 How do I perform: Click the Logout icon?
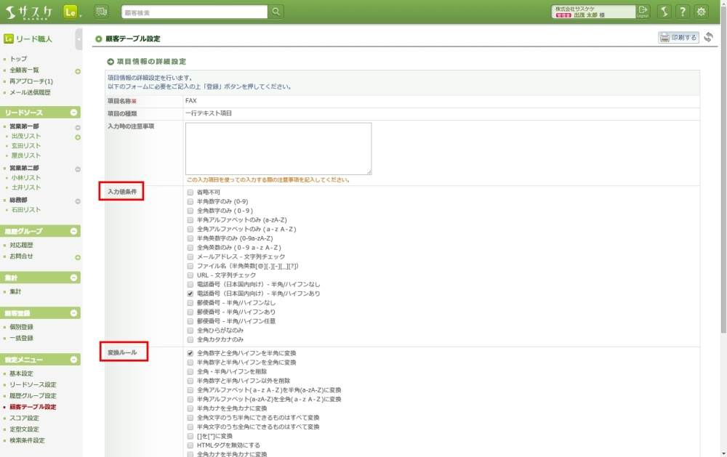tap(643, 12)
